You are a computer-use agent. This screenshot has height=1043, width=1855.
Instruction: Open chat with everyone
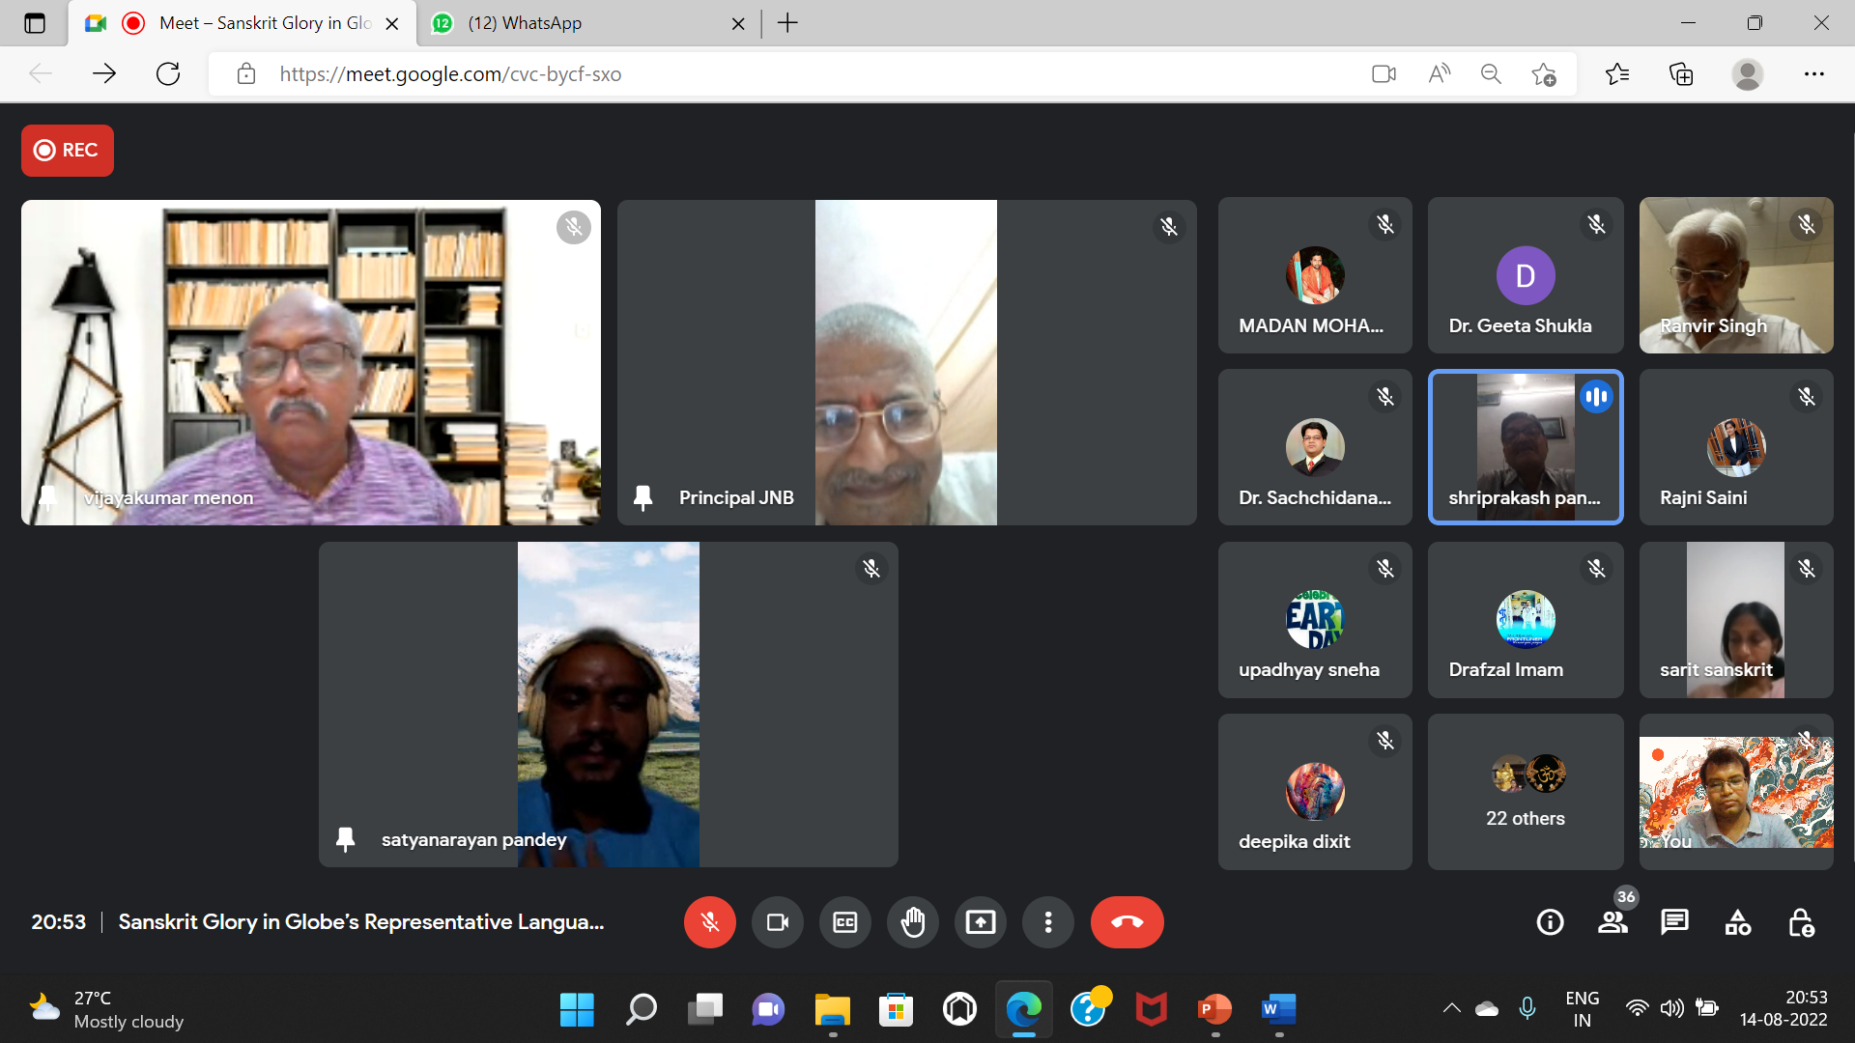point(1674,922)
